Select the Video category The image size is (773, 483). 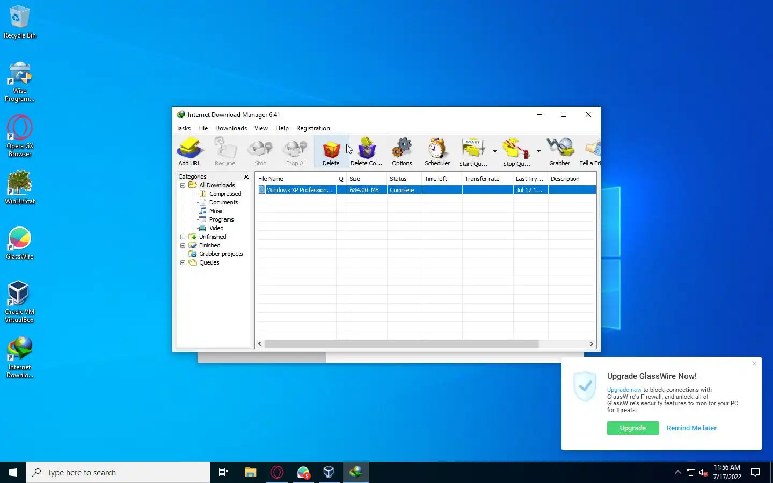click(x=216, y=228)
